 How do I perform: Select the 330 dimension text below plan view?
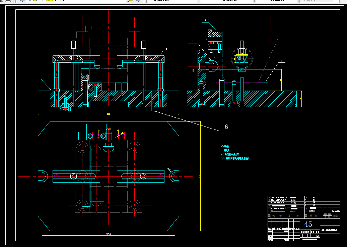pos(108,234)
